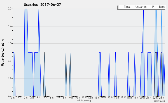Select the "Total" legend label
The height and width of the screenshot is (103, 168).
[127, 7]
